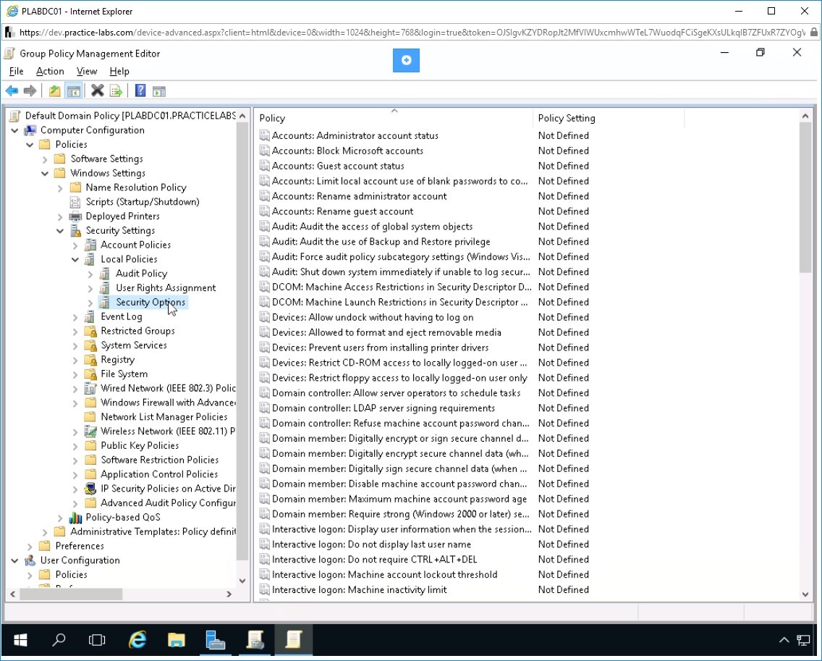Click the Up one level folder icon
Image resolution: width=822 pixels, height=661 pixels.
click(x=54, y=90)
